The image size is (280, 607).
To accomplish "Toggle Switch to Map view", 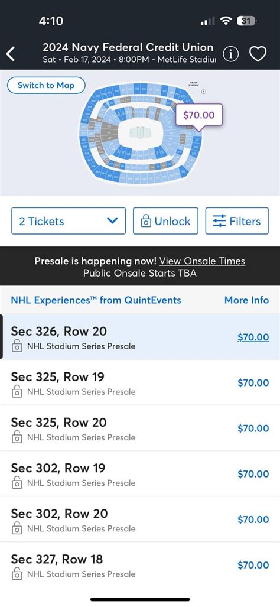I will point(46,85).
